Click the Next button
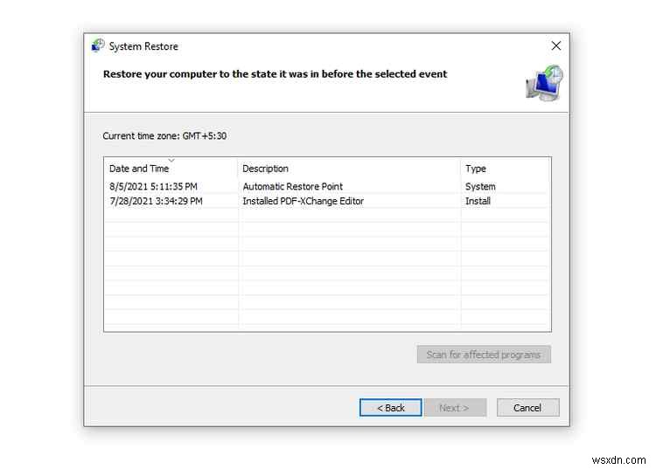656x469 pixels. click(x=455, y=408)
